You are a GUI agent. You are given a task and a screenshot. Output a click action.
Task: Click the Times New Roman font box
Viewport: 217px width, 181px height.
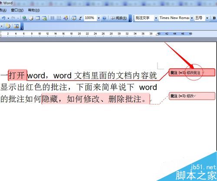tap(174, 18)
